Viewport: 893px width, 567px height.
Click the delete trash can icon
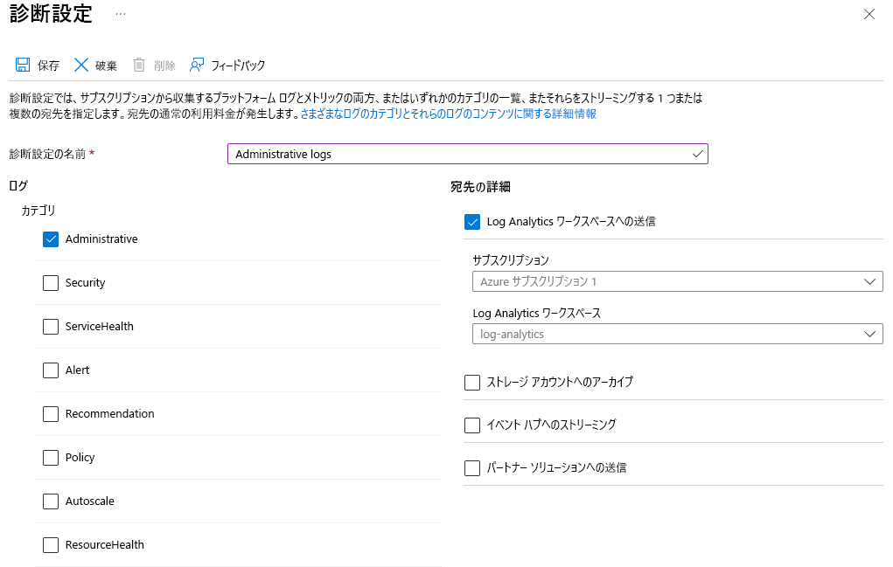point(139,65)
